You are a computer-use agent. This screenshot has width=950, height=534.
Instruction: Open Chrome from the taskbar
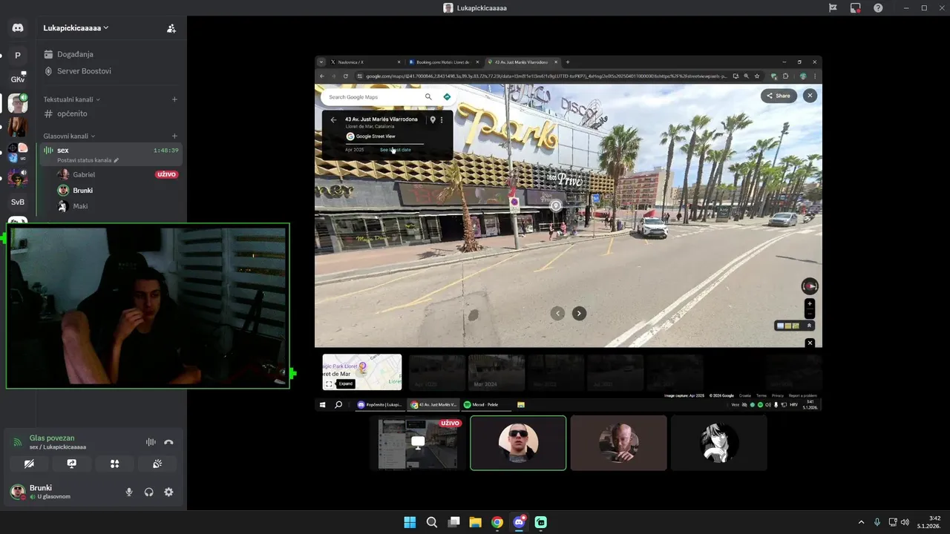497,522
